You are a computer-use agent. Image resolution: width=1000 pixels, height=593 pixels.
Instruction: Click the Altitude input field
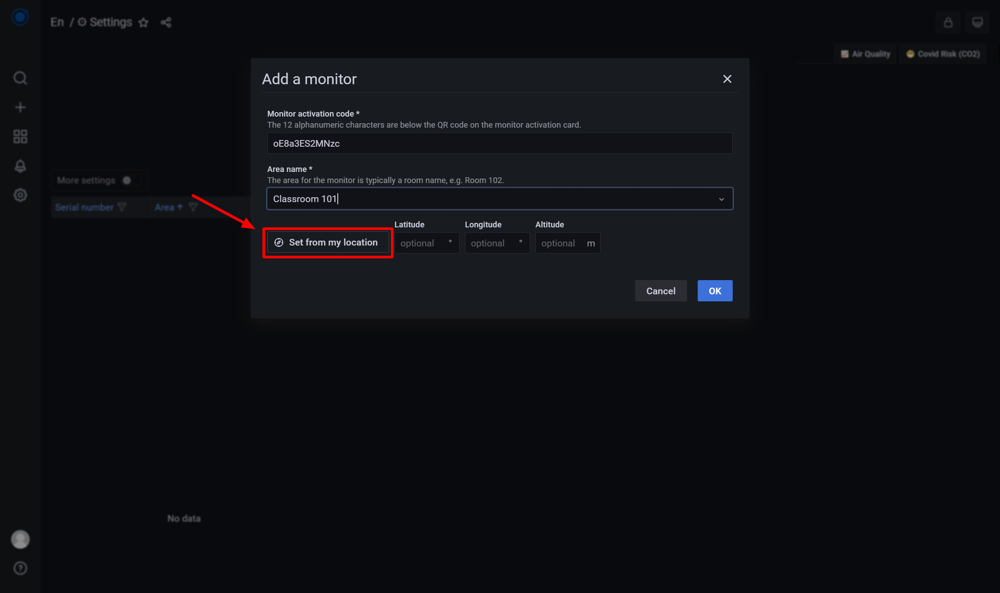pyautogui.click(x=567, y=243)
